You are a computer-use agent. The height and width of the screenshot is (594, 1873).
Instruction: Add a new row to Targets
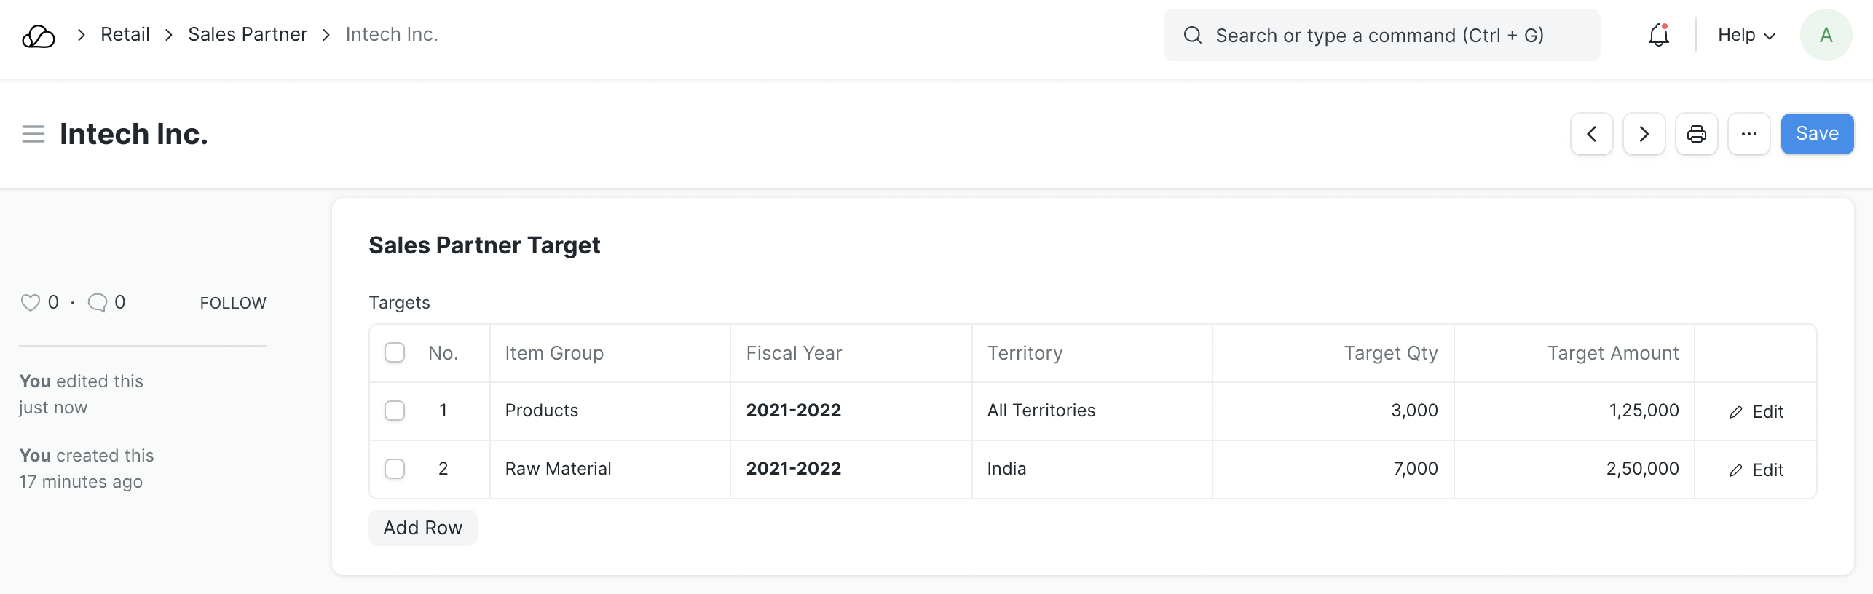point(422,528)
